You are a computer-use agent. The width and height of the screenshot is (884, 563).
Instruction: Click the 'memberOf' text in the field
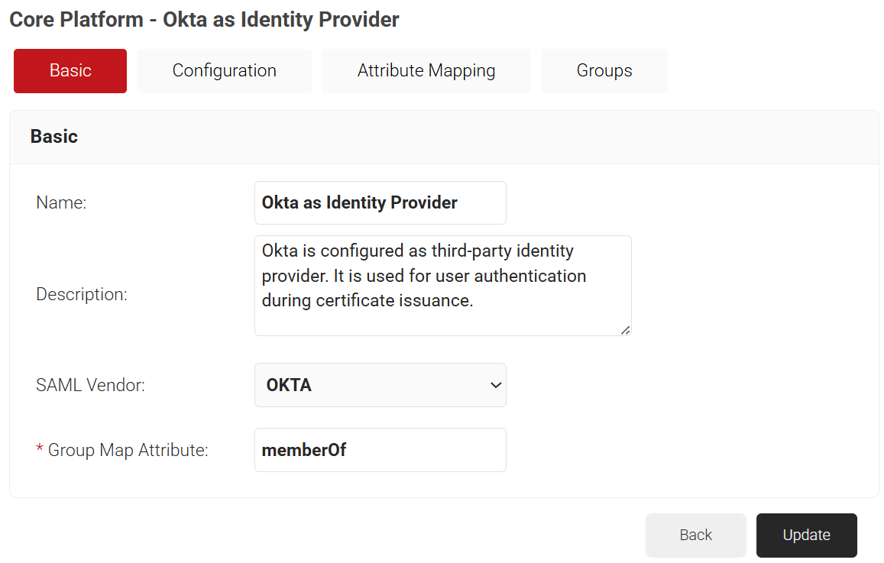coord(304,450)
